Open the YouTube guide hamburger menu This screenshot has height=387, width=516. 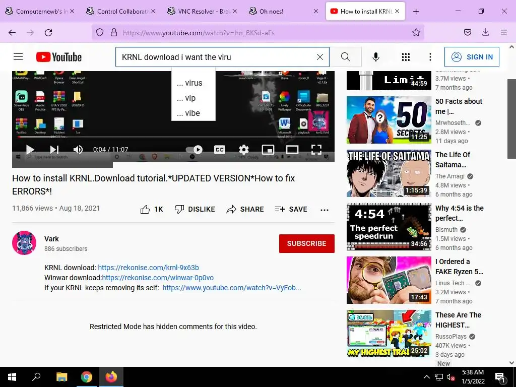[x=18, y=57]
